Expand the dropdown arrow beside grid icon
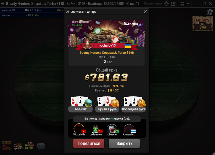Image resolution: width=215 pixels, height=155 pixels. coord(188,4)
